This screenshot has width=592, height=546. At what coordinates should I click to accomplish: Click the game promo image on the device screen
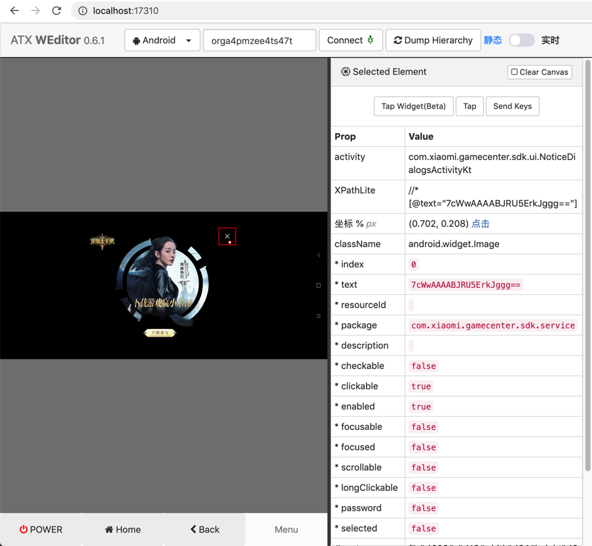(162, 281)
